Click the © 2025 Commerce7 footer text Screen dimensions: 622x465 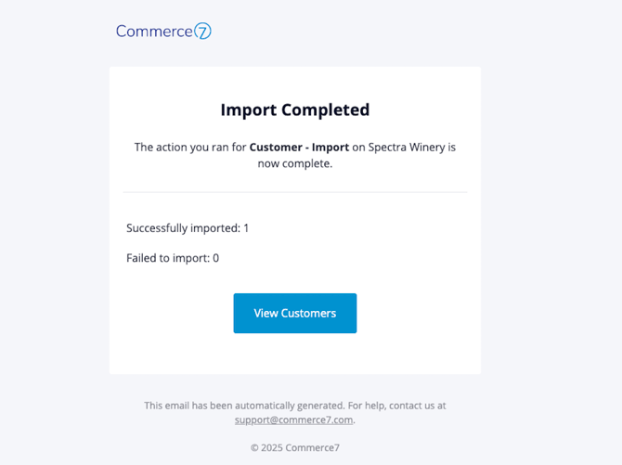294,447
